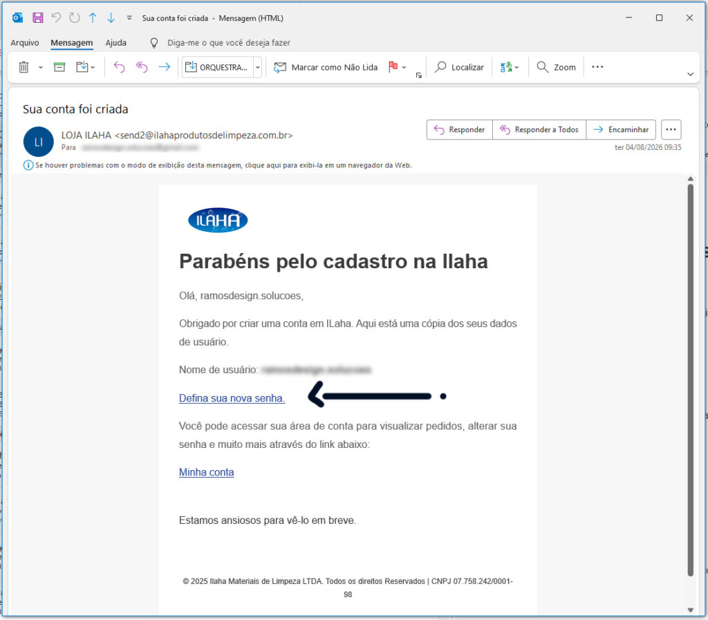Open more message actions ellipsis
Screen dimensions: 708x620
tap(671, 129)
